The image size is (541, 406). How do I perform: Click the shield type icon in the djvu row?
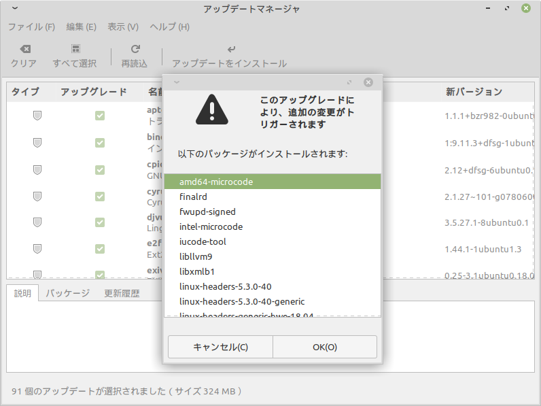coord(37,222)
